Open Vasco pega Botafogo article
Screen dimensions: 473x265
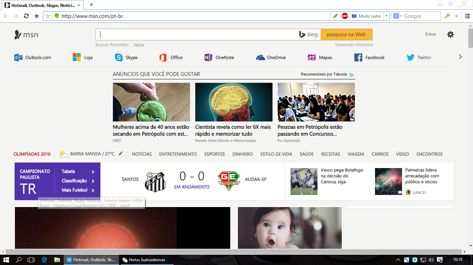point(342,176)
